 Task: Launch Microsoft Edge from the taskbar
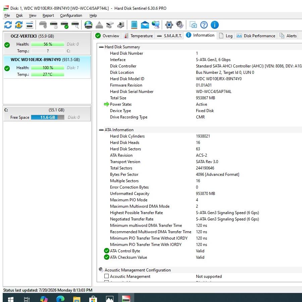coord(60,299)
